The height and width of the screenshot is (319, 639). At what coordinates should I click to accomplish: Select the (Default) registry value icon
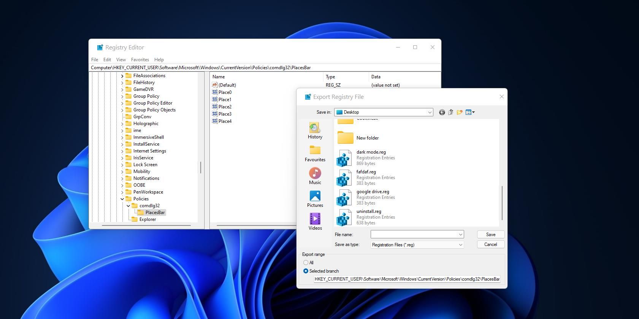[x=215, y=85]
